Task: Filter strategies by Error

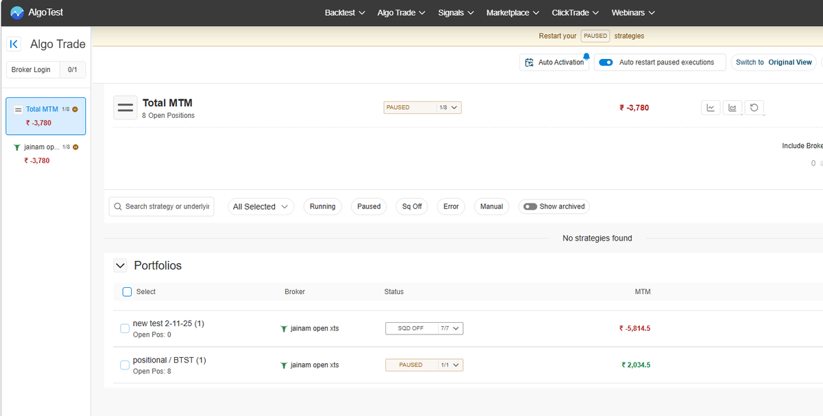Action: 451,206
